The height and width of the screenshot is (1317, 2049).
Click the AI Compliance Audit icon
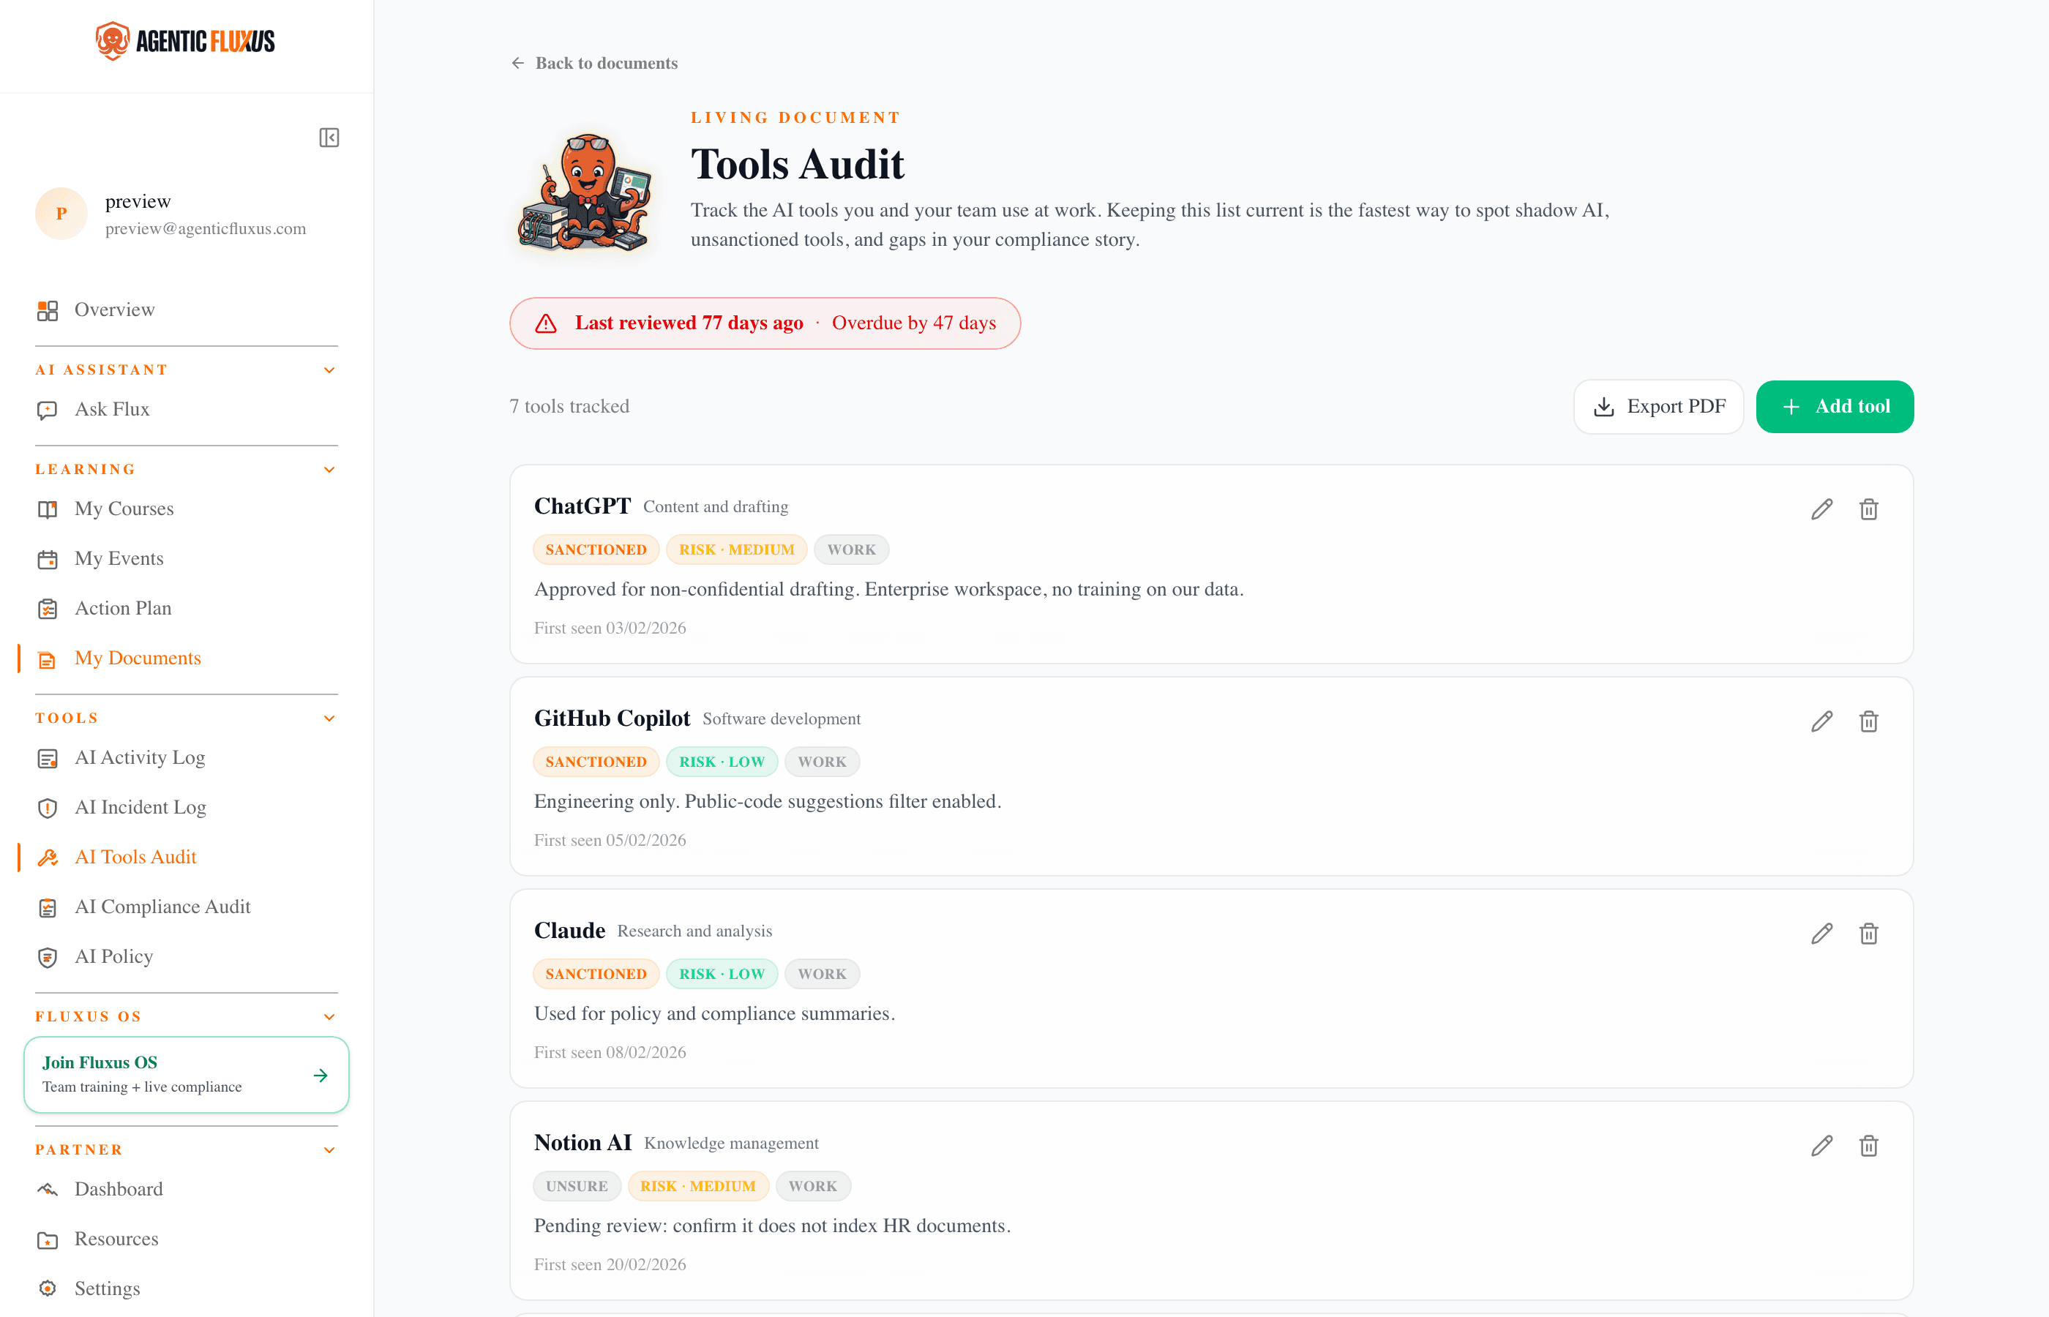pyautogui.click(x=48, y=907)
